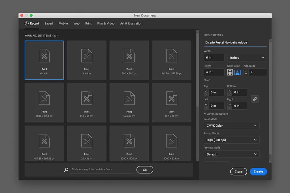The height and width of the screenshot is (193, 290).
Task: Open the Art & Illustration tab
Action: [131, 23]
